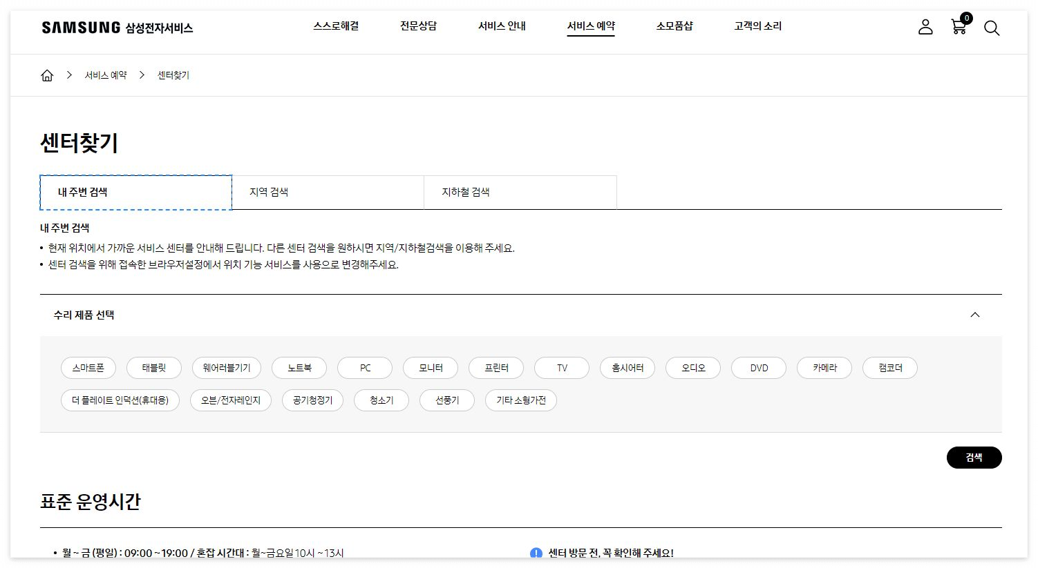Screen dimensions: 1038x568
Task: Pick the 카메라 product option
Action: 824,368
